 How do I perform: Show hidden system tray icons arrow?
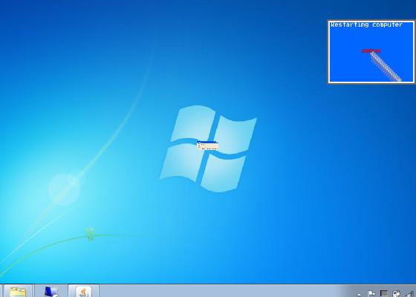(359, 294)
